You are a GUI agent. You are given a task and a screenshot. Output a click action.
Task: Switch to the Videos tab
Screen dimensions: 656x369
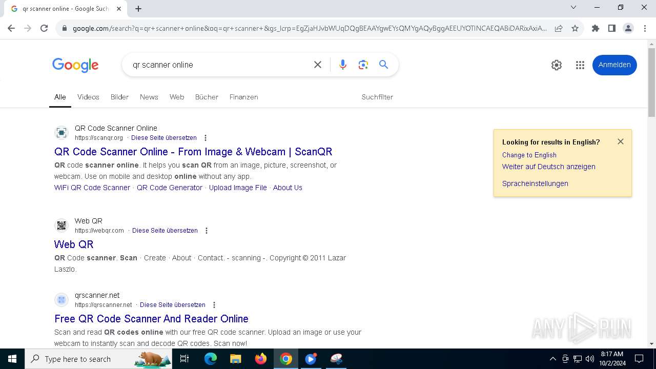pos(88,97)
